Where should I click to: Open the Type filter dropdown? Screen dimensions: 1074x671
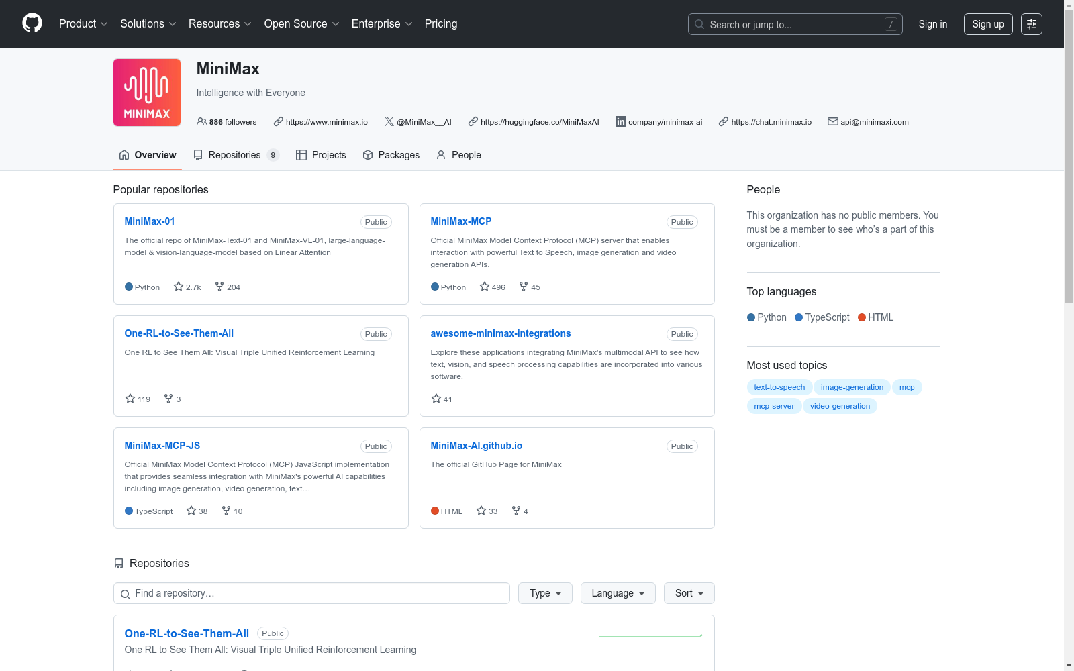click(545, 593)
